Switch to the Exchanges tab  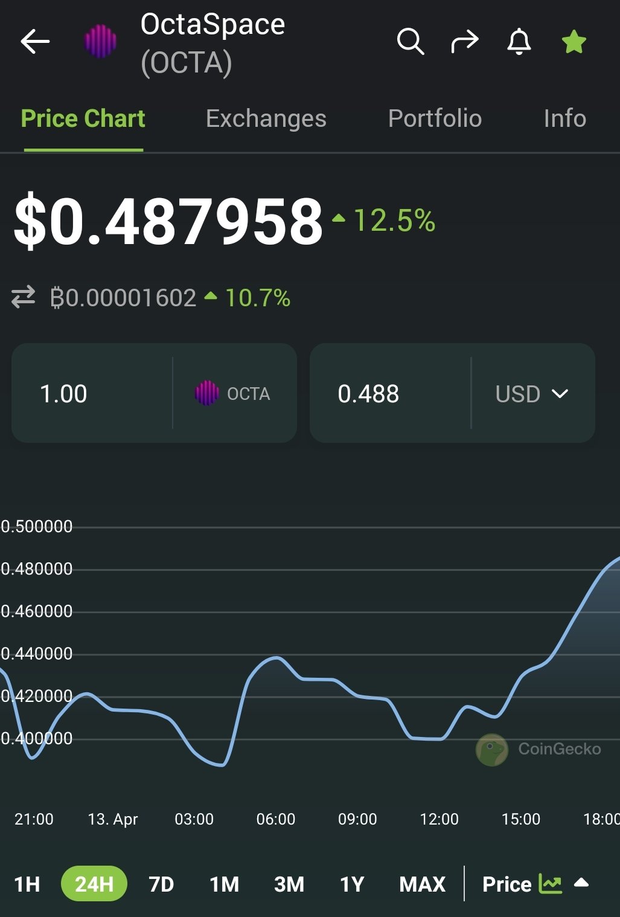point(266,118)
